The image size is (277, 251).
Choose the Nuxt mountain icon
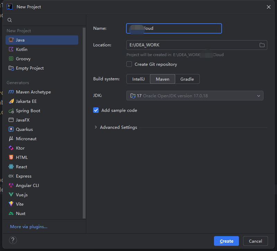pyautogui.click(x=11, y=213)
